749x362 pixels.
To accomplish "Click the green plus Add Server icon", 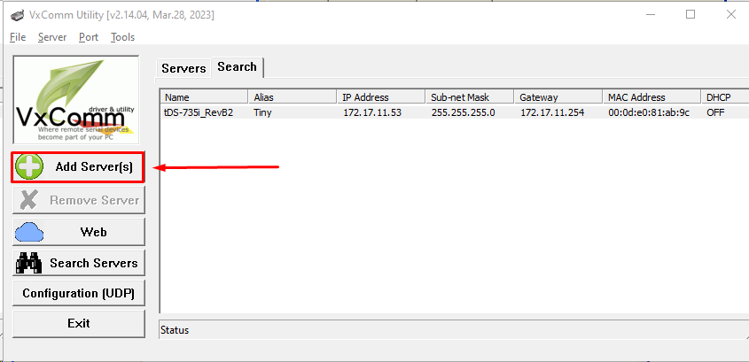I will 30,166.
